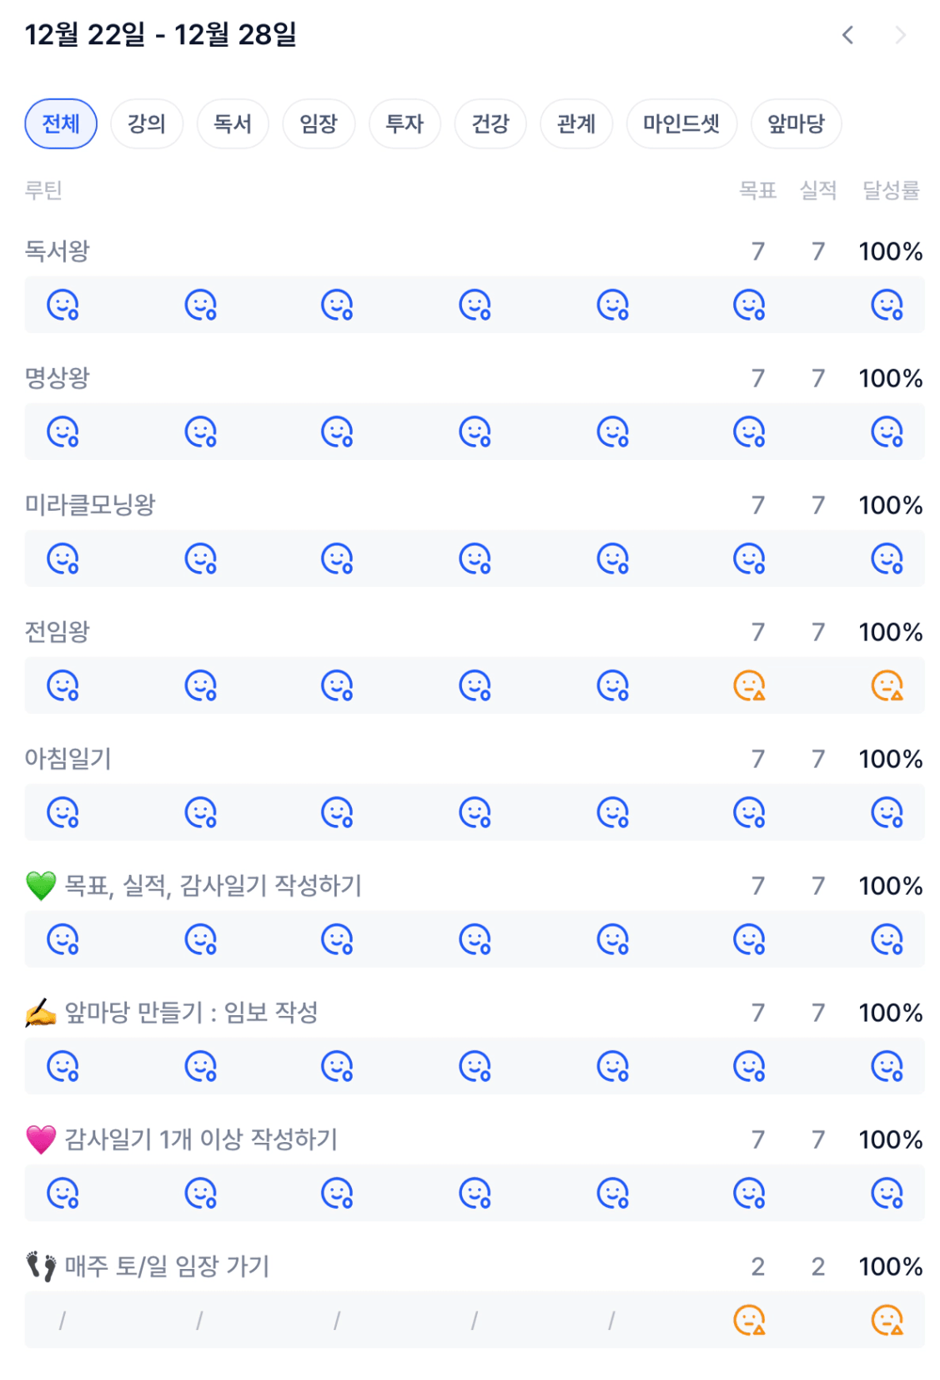Go to previous week with left chevron
940x1380 pixels.
click(x=847, y=35)
